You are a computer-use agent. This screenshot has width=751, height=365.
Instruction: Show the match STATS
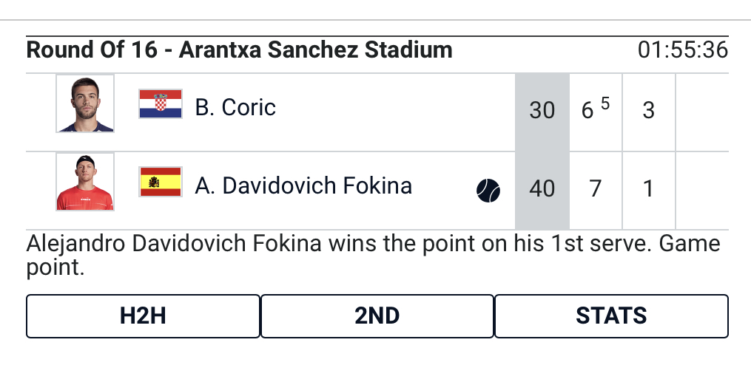pyautogui.click(x=611, y=316)
